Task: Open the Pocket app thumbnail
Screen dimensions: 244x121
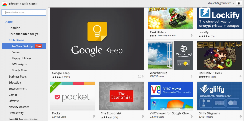Action: (x=73, y=96)
